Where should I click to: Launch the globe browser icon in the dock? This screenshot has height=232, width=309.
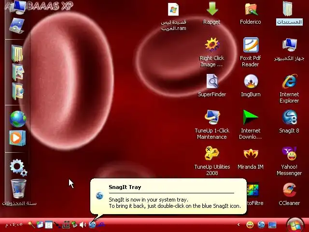tap(18, 119)
